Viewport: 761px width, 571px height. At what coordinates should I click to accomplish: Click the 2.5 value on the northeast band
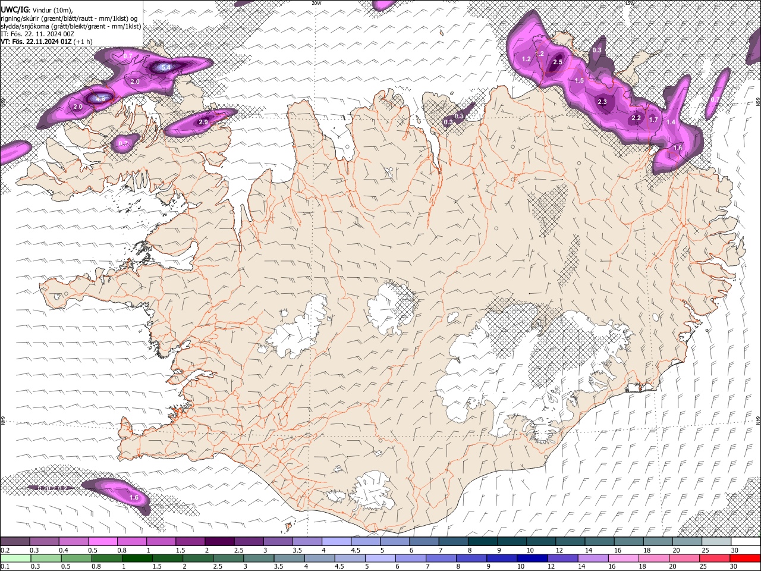click(558, 62)
